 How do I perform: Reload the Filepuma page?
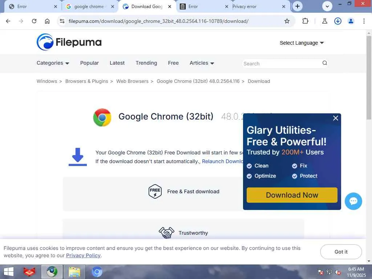[x=34, y=21]
